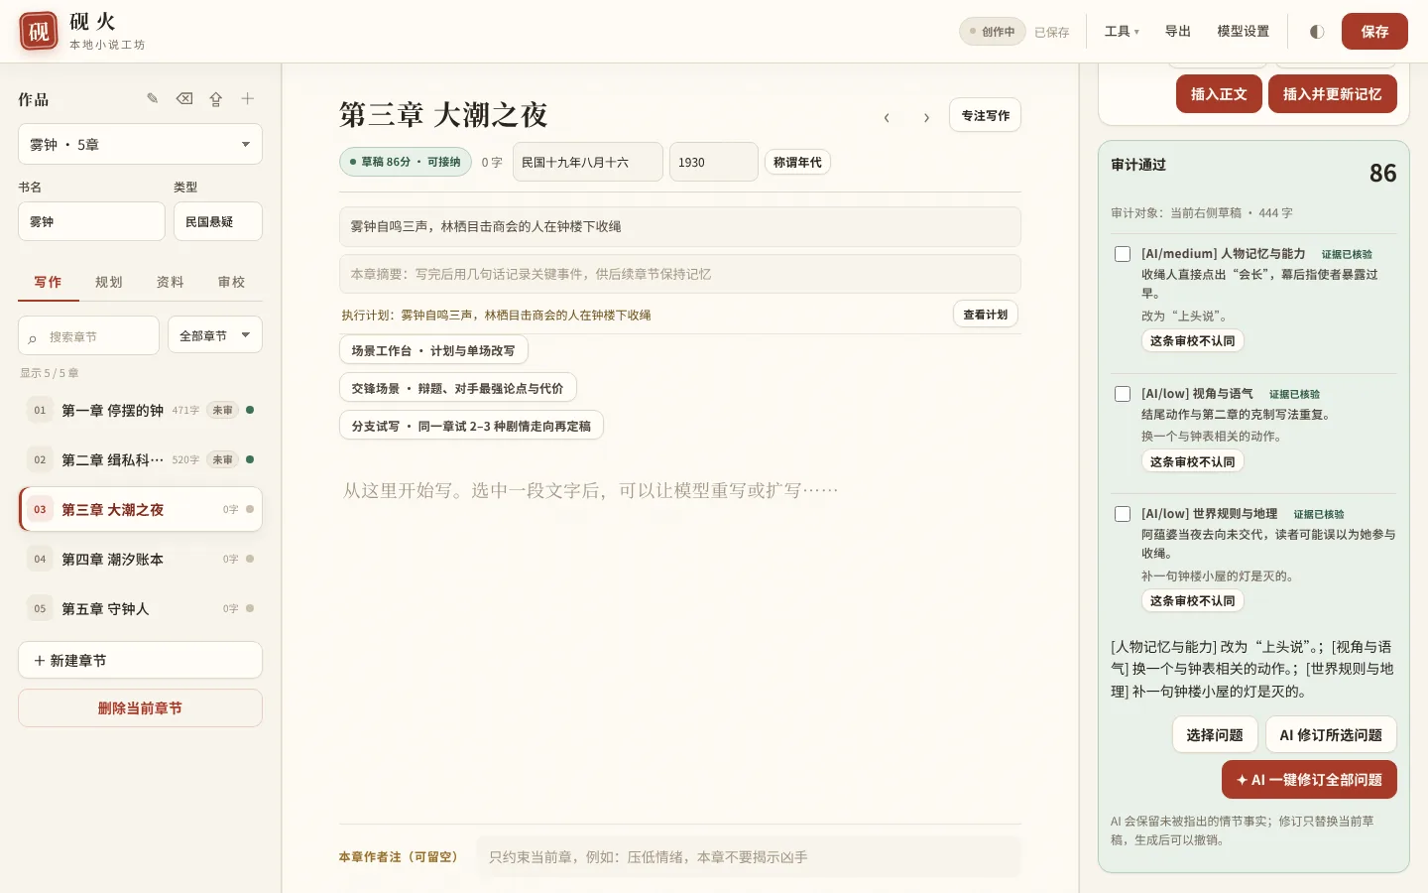
Task: Open 分支试写 tool chip
Action: point(471,426)
